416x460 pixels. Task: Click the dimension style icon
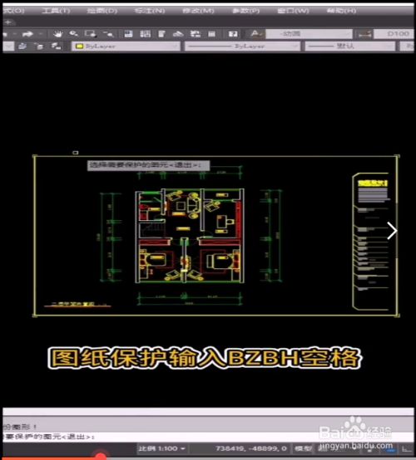[364, 34]
